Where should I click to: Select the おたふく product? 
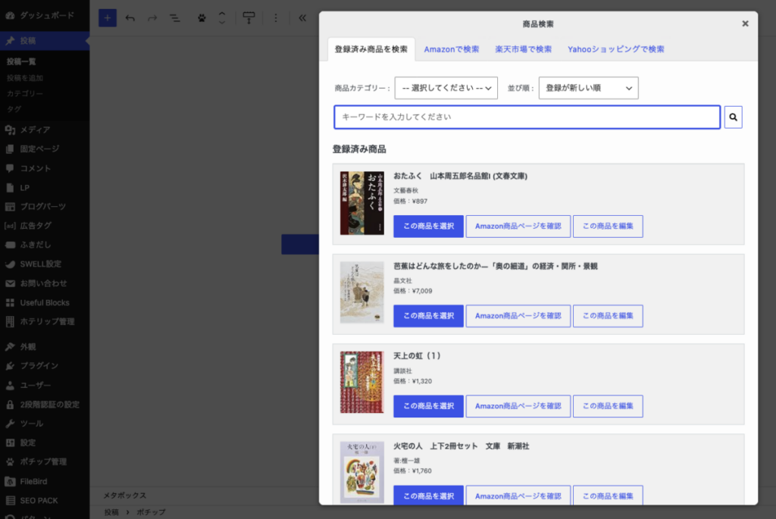coord(429,226)
